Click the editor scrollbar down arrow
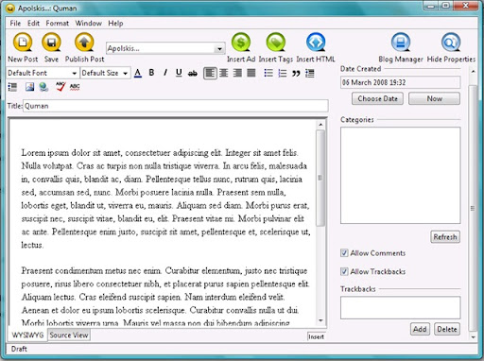Viewport: 484px width, 361px height. [320, 320]
